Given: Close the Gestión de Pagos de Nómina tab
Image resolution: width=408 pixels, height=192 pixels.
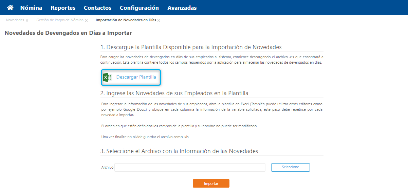Looking at the screenshot, I should click(87, 21).
